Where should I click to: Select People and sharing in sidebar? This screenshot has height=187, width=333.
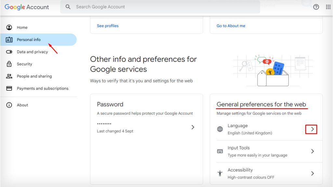pyautogui.click(x=34, y=76)
